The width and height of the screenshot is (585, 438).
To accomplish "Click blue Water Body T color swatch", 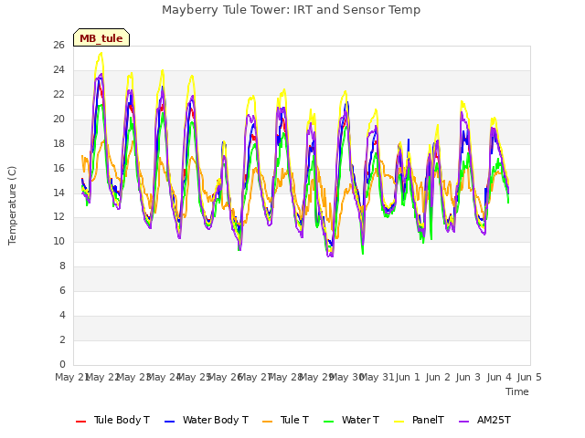I will (170, 422).
